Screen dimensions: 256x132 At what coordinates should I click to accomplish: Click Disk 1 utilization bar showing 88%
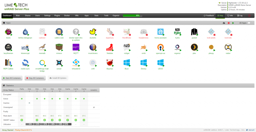[29, 124]
